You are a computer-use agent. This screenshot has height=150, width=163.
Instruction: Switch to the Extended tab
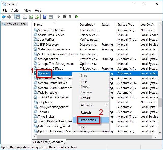click(x=41, y=142)
